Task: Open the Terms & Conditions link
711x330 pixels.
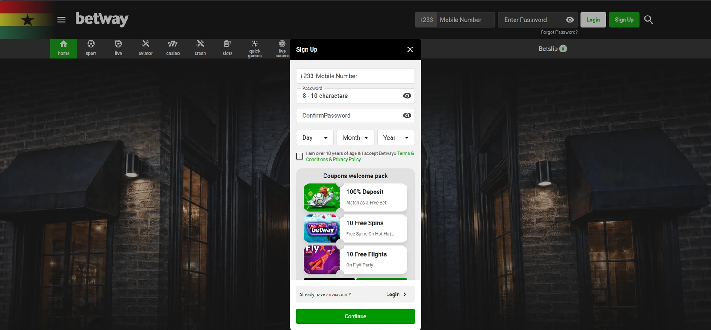Action: click(405, 153)
